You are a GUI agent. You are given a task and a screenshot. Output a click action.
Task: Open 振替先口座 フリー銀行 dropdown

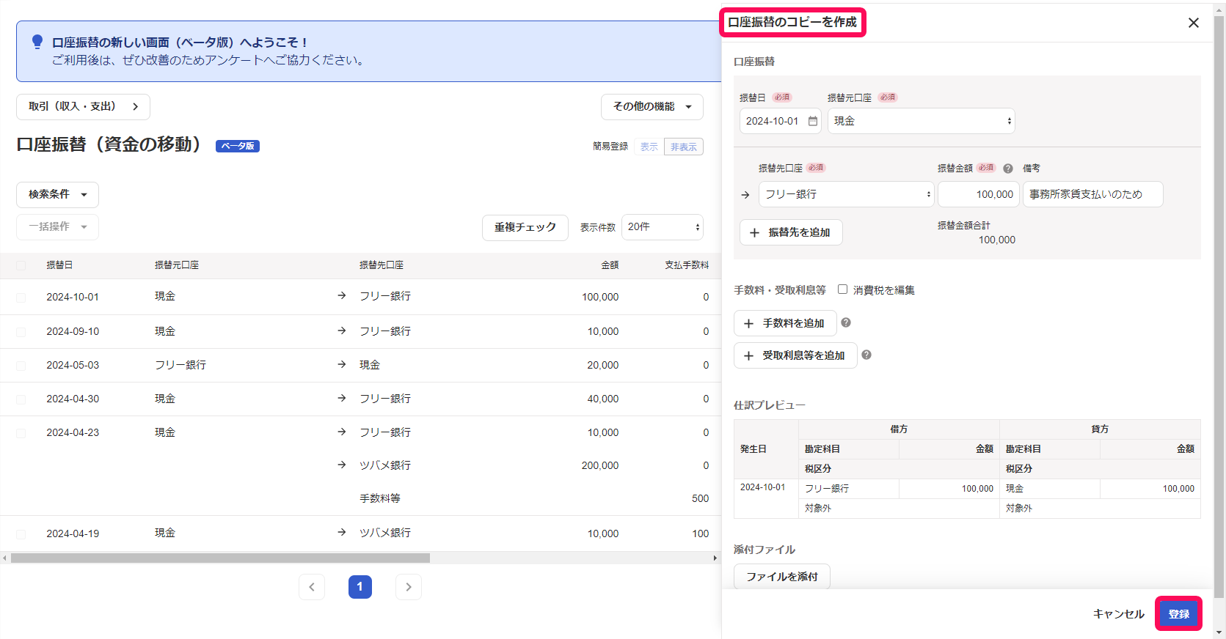(x=846, y=194)
